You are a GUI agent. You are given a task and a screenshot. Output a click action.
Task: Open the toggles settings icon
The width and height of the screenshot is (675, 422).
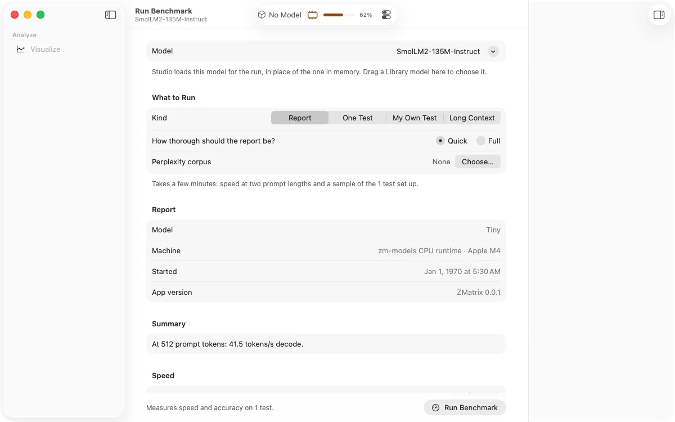click(x=386, y=15)
